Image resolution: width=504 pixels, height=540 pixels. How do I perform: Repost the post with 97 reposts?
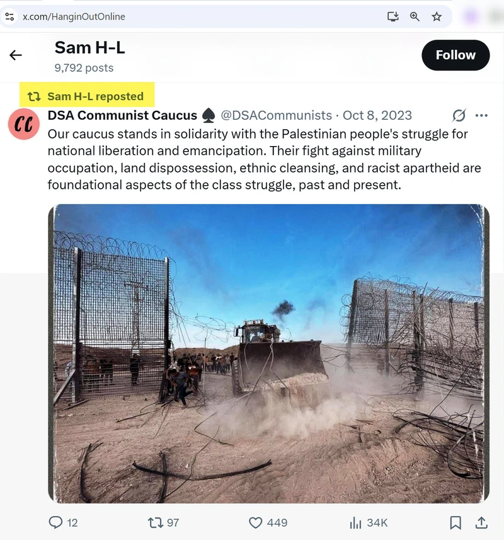[x=163, y=522]
